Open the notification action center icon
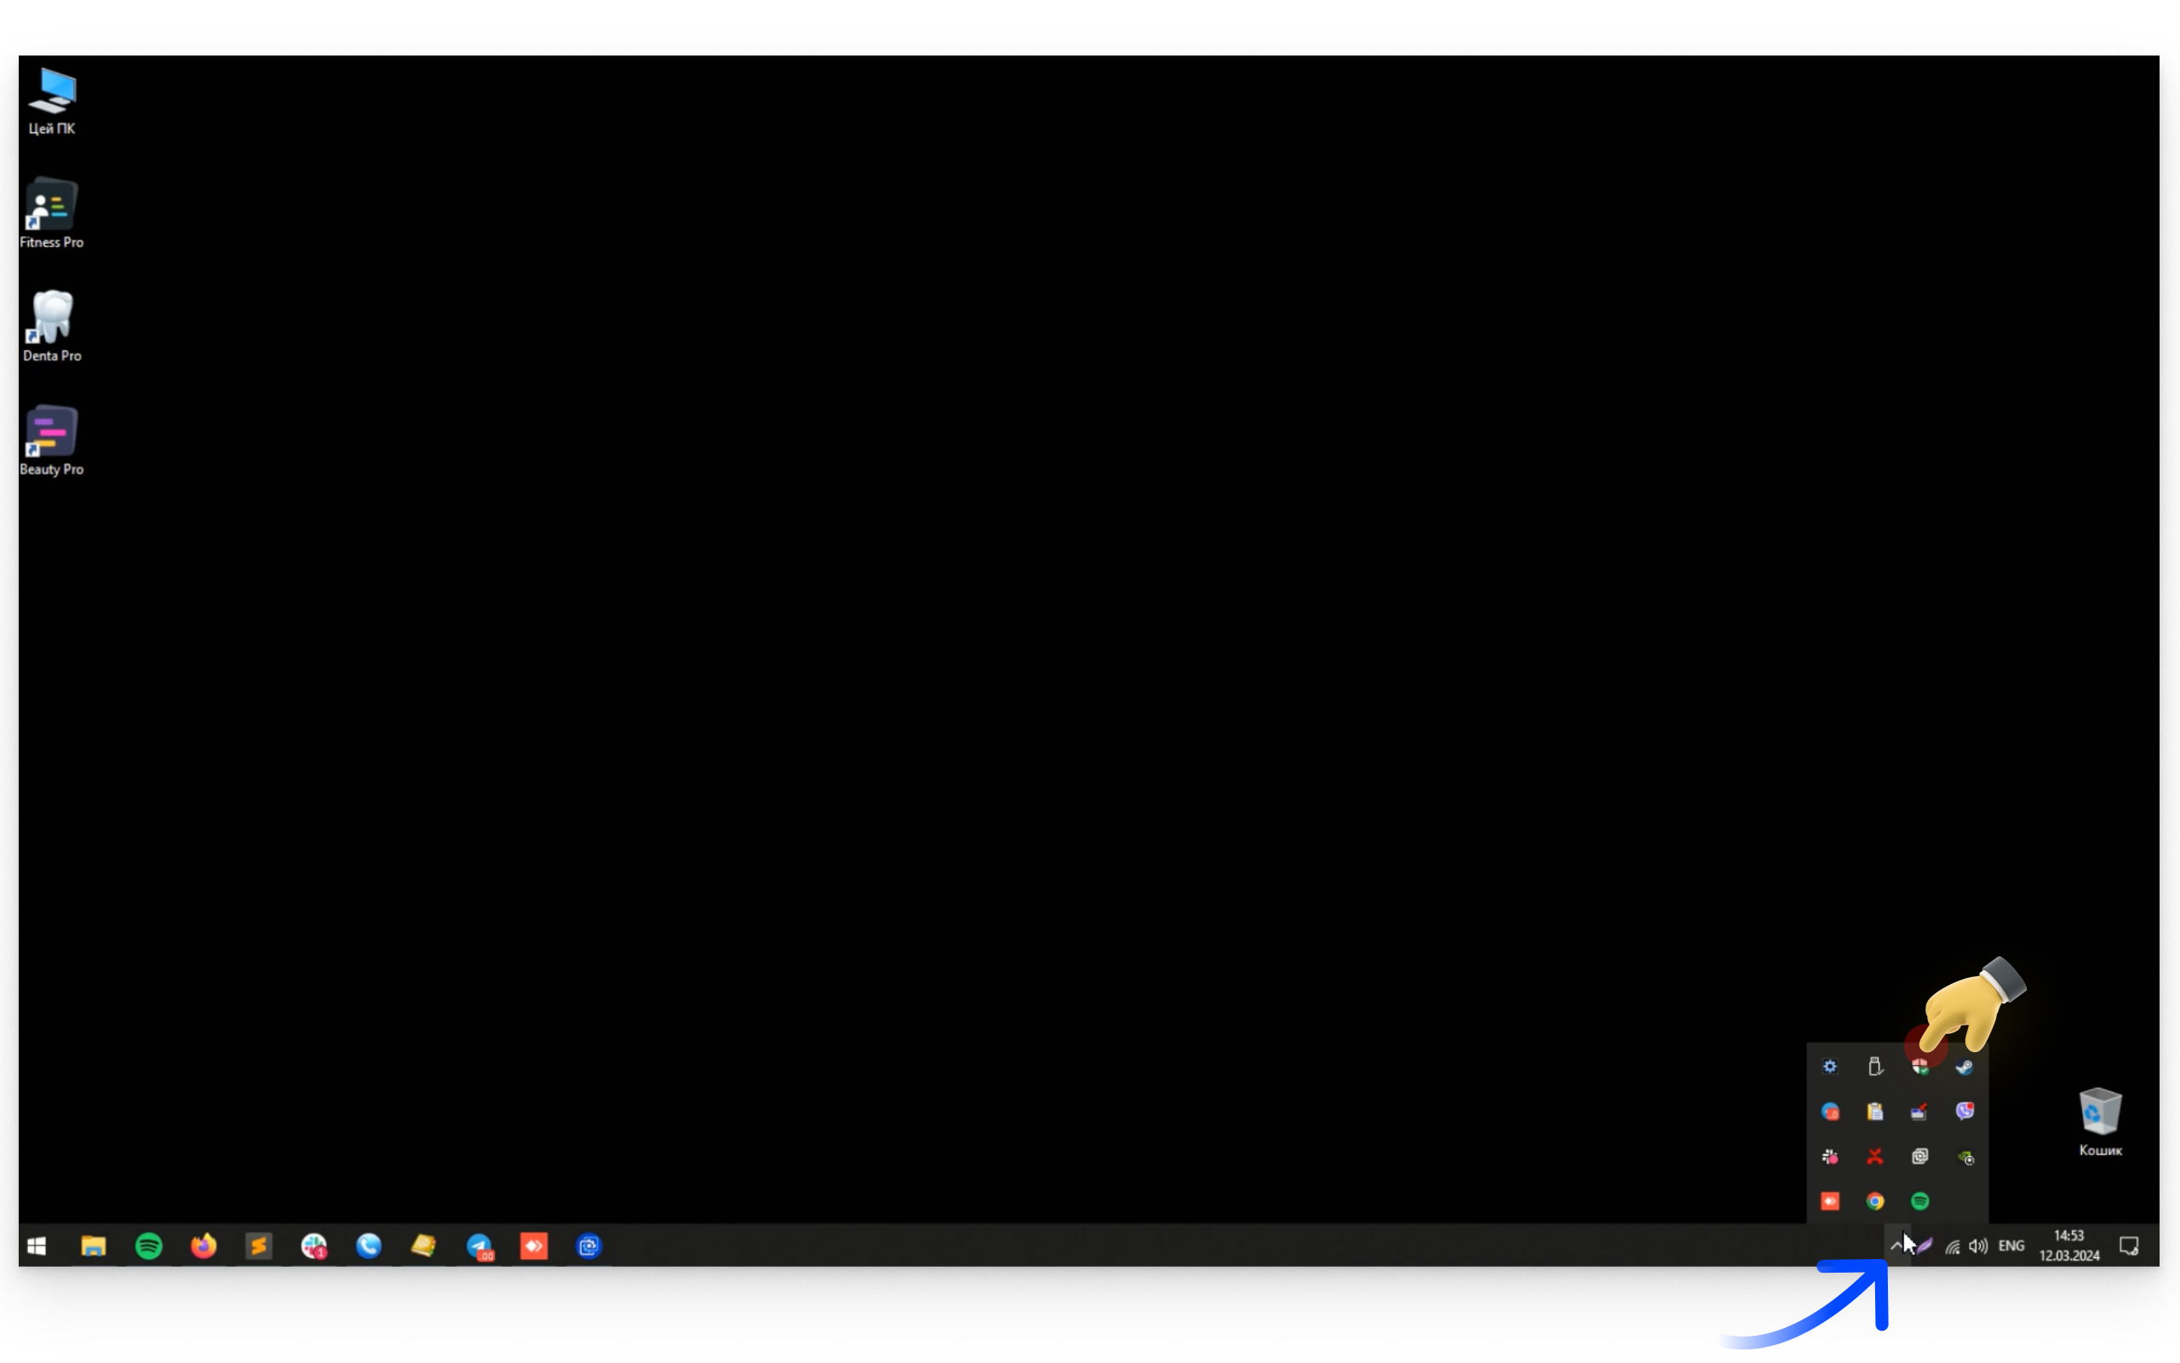The image size is (2180, 1363). coord(2130,1245)
